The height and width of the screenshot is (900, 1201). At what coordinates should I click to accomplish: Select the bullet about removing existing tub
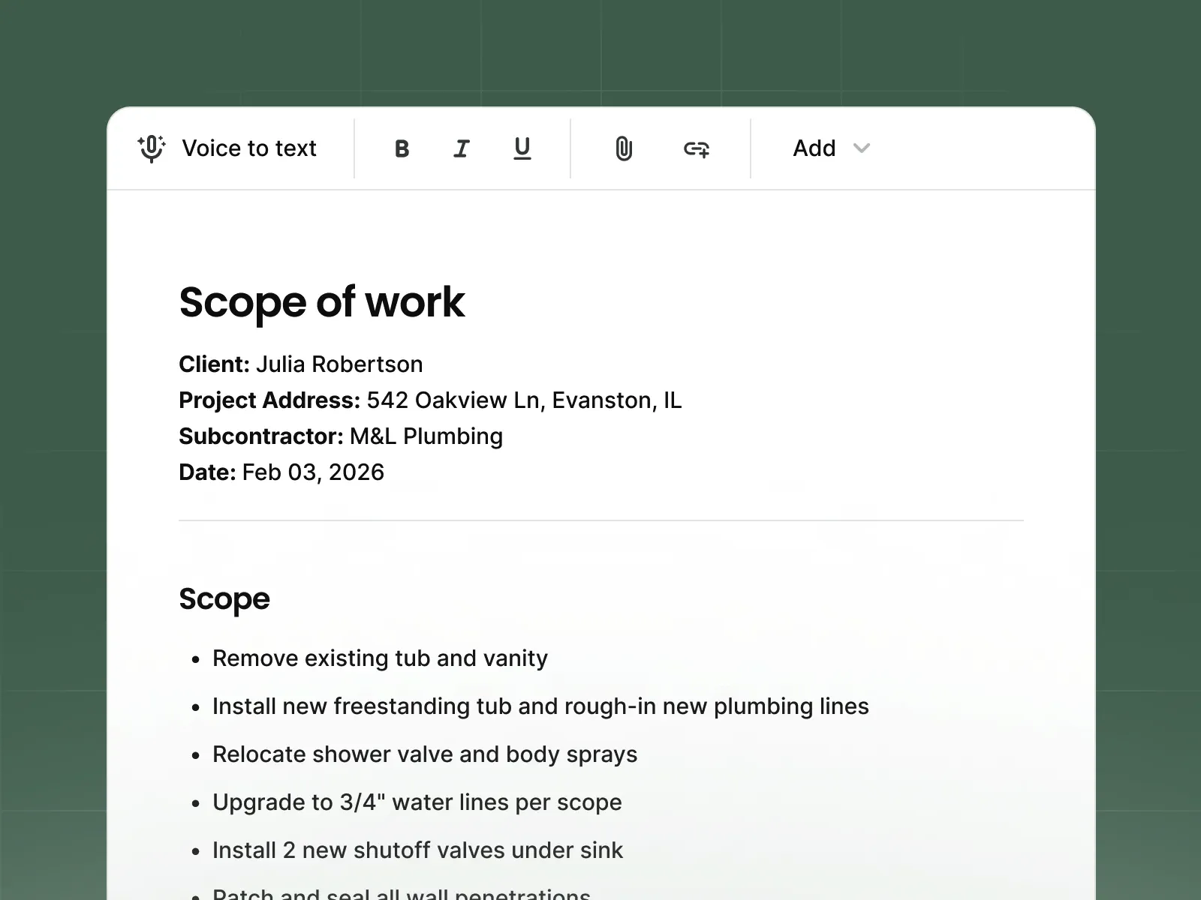(380, 658)
